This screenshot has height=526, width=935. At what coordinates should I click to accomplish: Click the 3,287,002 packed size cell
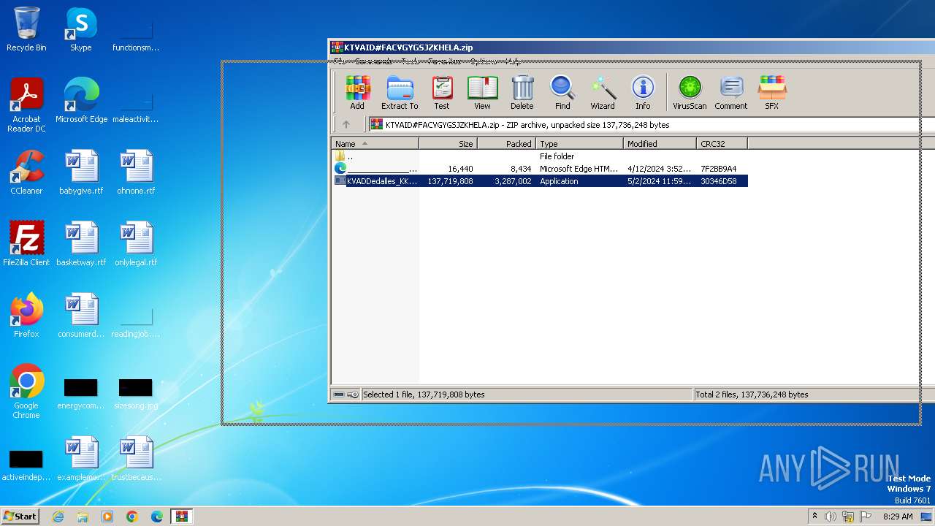tap(513, 181)
